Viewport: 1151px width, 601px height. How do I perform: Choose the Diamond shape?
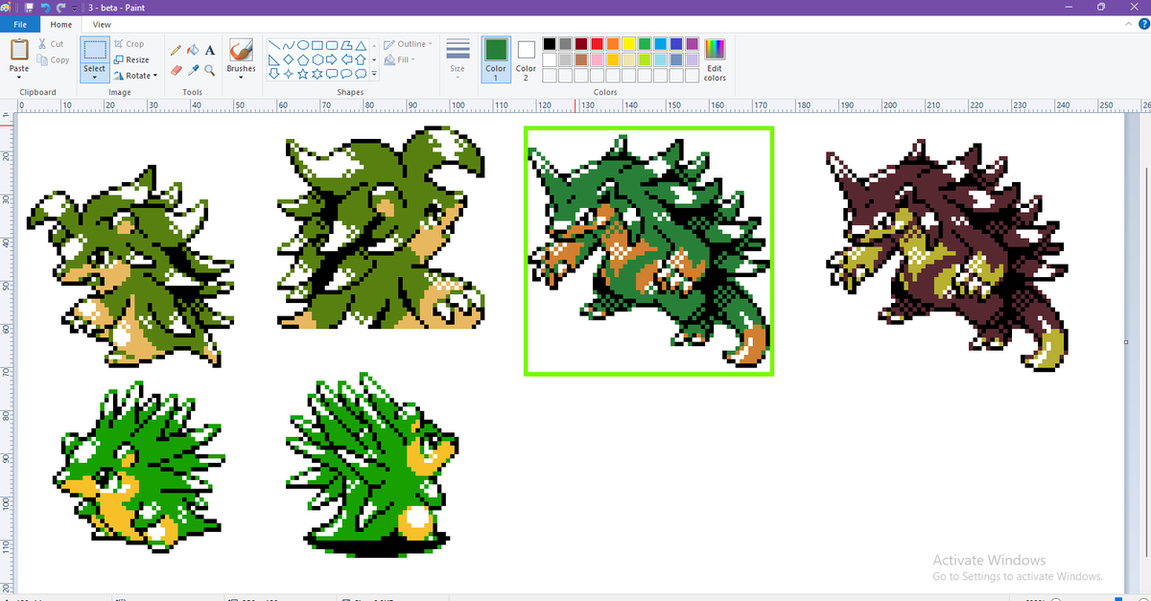coord(288,59)
